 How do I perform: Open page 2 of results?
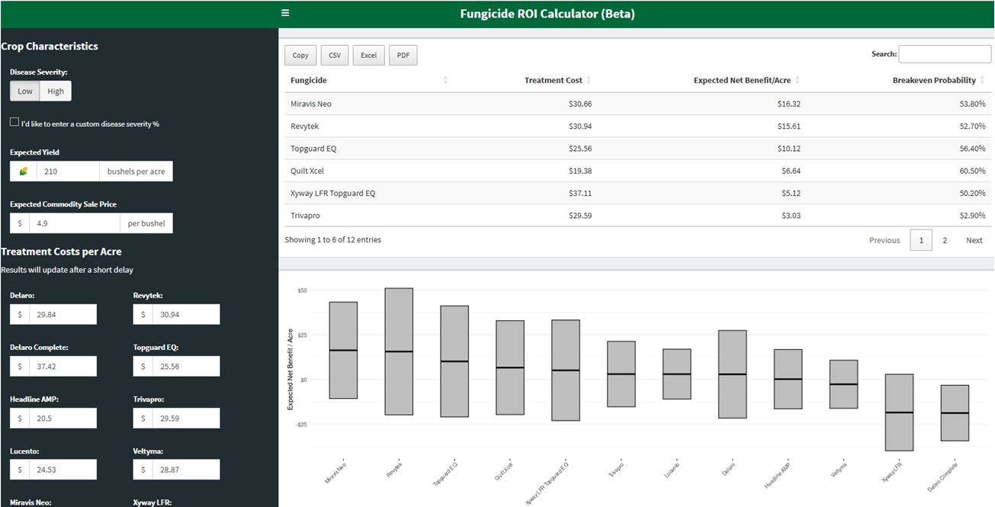point(945,239)
